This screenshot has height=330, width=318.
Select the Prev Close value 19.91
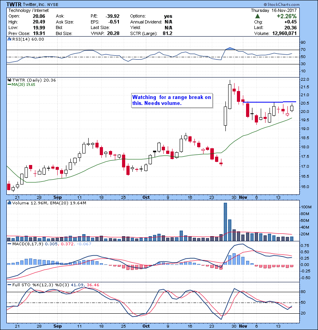(x=39, y=33)
